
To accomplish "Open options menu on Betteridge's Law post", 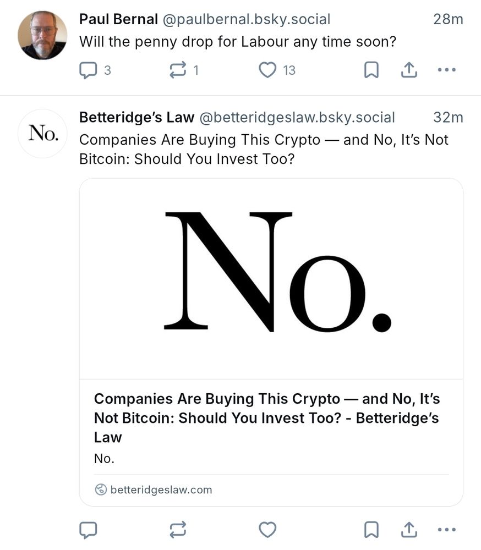I will coord(446,530).
